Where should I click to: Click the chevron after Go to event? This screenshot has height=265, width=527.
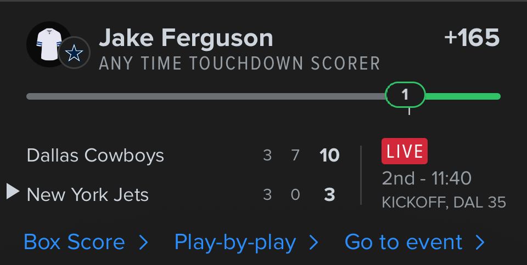click(x=480, y=243)
